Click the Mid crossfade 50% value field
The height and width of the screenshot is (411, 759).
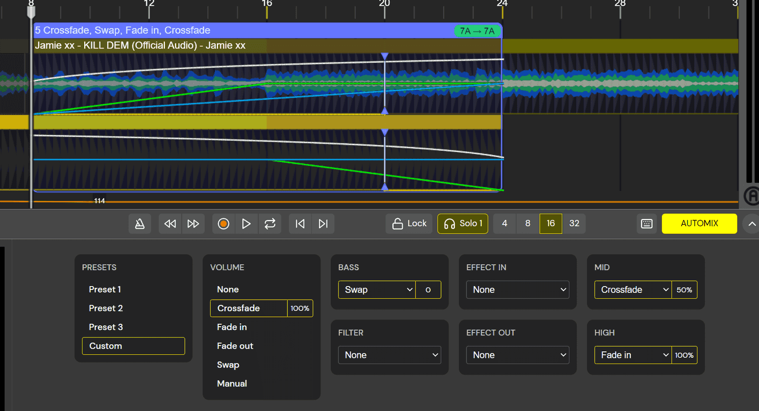(684, 289)
